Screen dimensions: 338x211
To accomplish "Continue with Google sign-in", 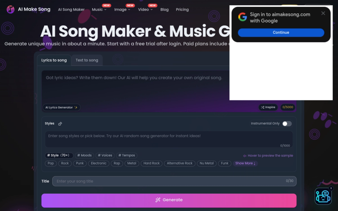I will point(281,32).
